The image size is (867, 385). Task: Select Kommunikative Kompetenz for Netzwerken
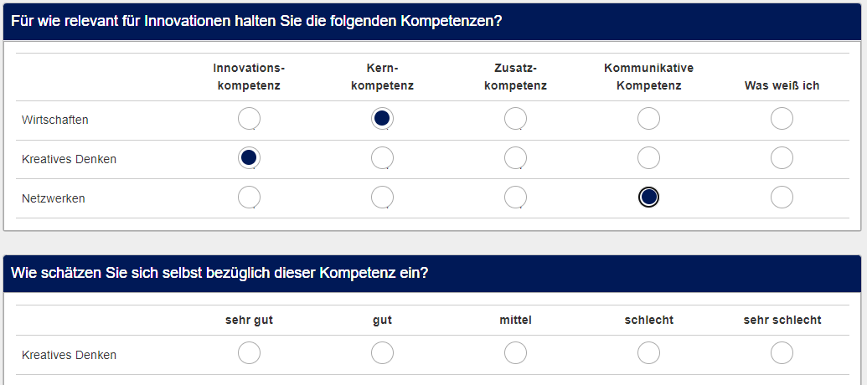click(x=648, y=197)
